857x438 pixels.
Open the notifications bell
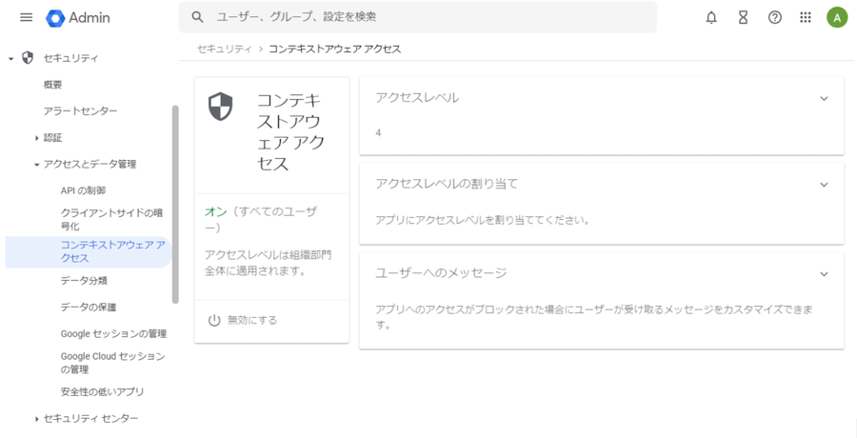pyautogui.click(x=711, y=17)
